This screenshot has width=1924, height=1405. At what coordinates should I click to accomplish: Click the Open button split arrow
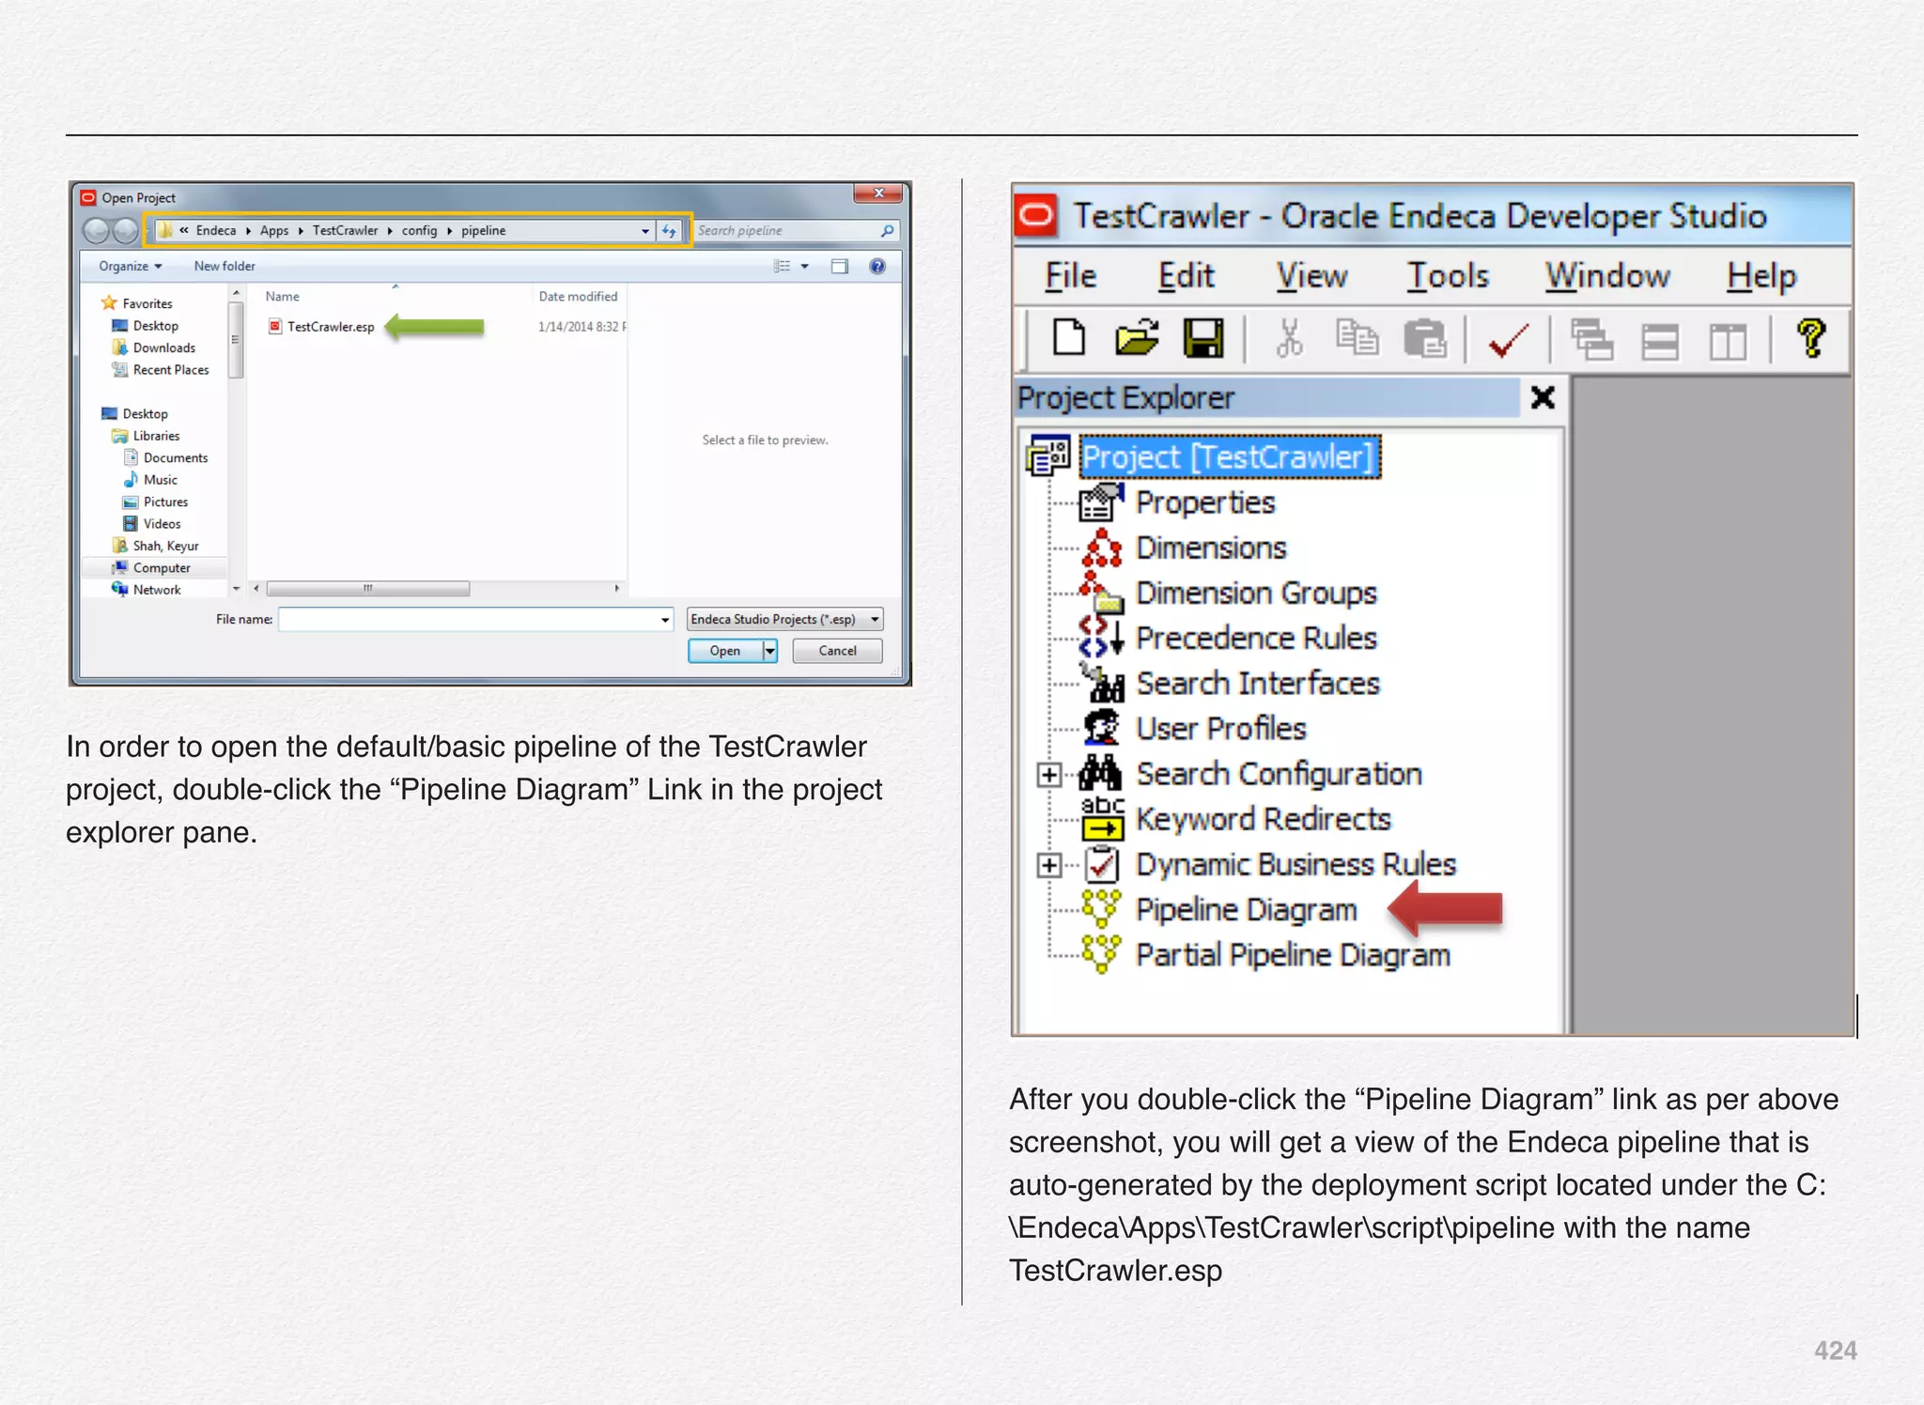(x=770, y=651)
